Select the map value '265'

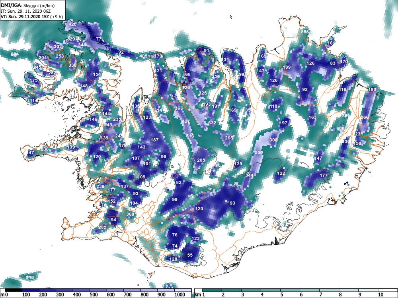click(x=229, y=138)
